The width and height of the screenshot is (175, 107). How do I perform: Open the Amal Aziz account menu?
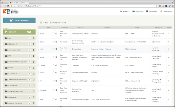pyautogui.click(x=166, y=11)
